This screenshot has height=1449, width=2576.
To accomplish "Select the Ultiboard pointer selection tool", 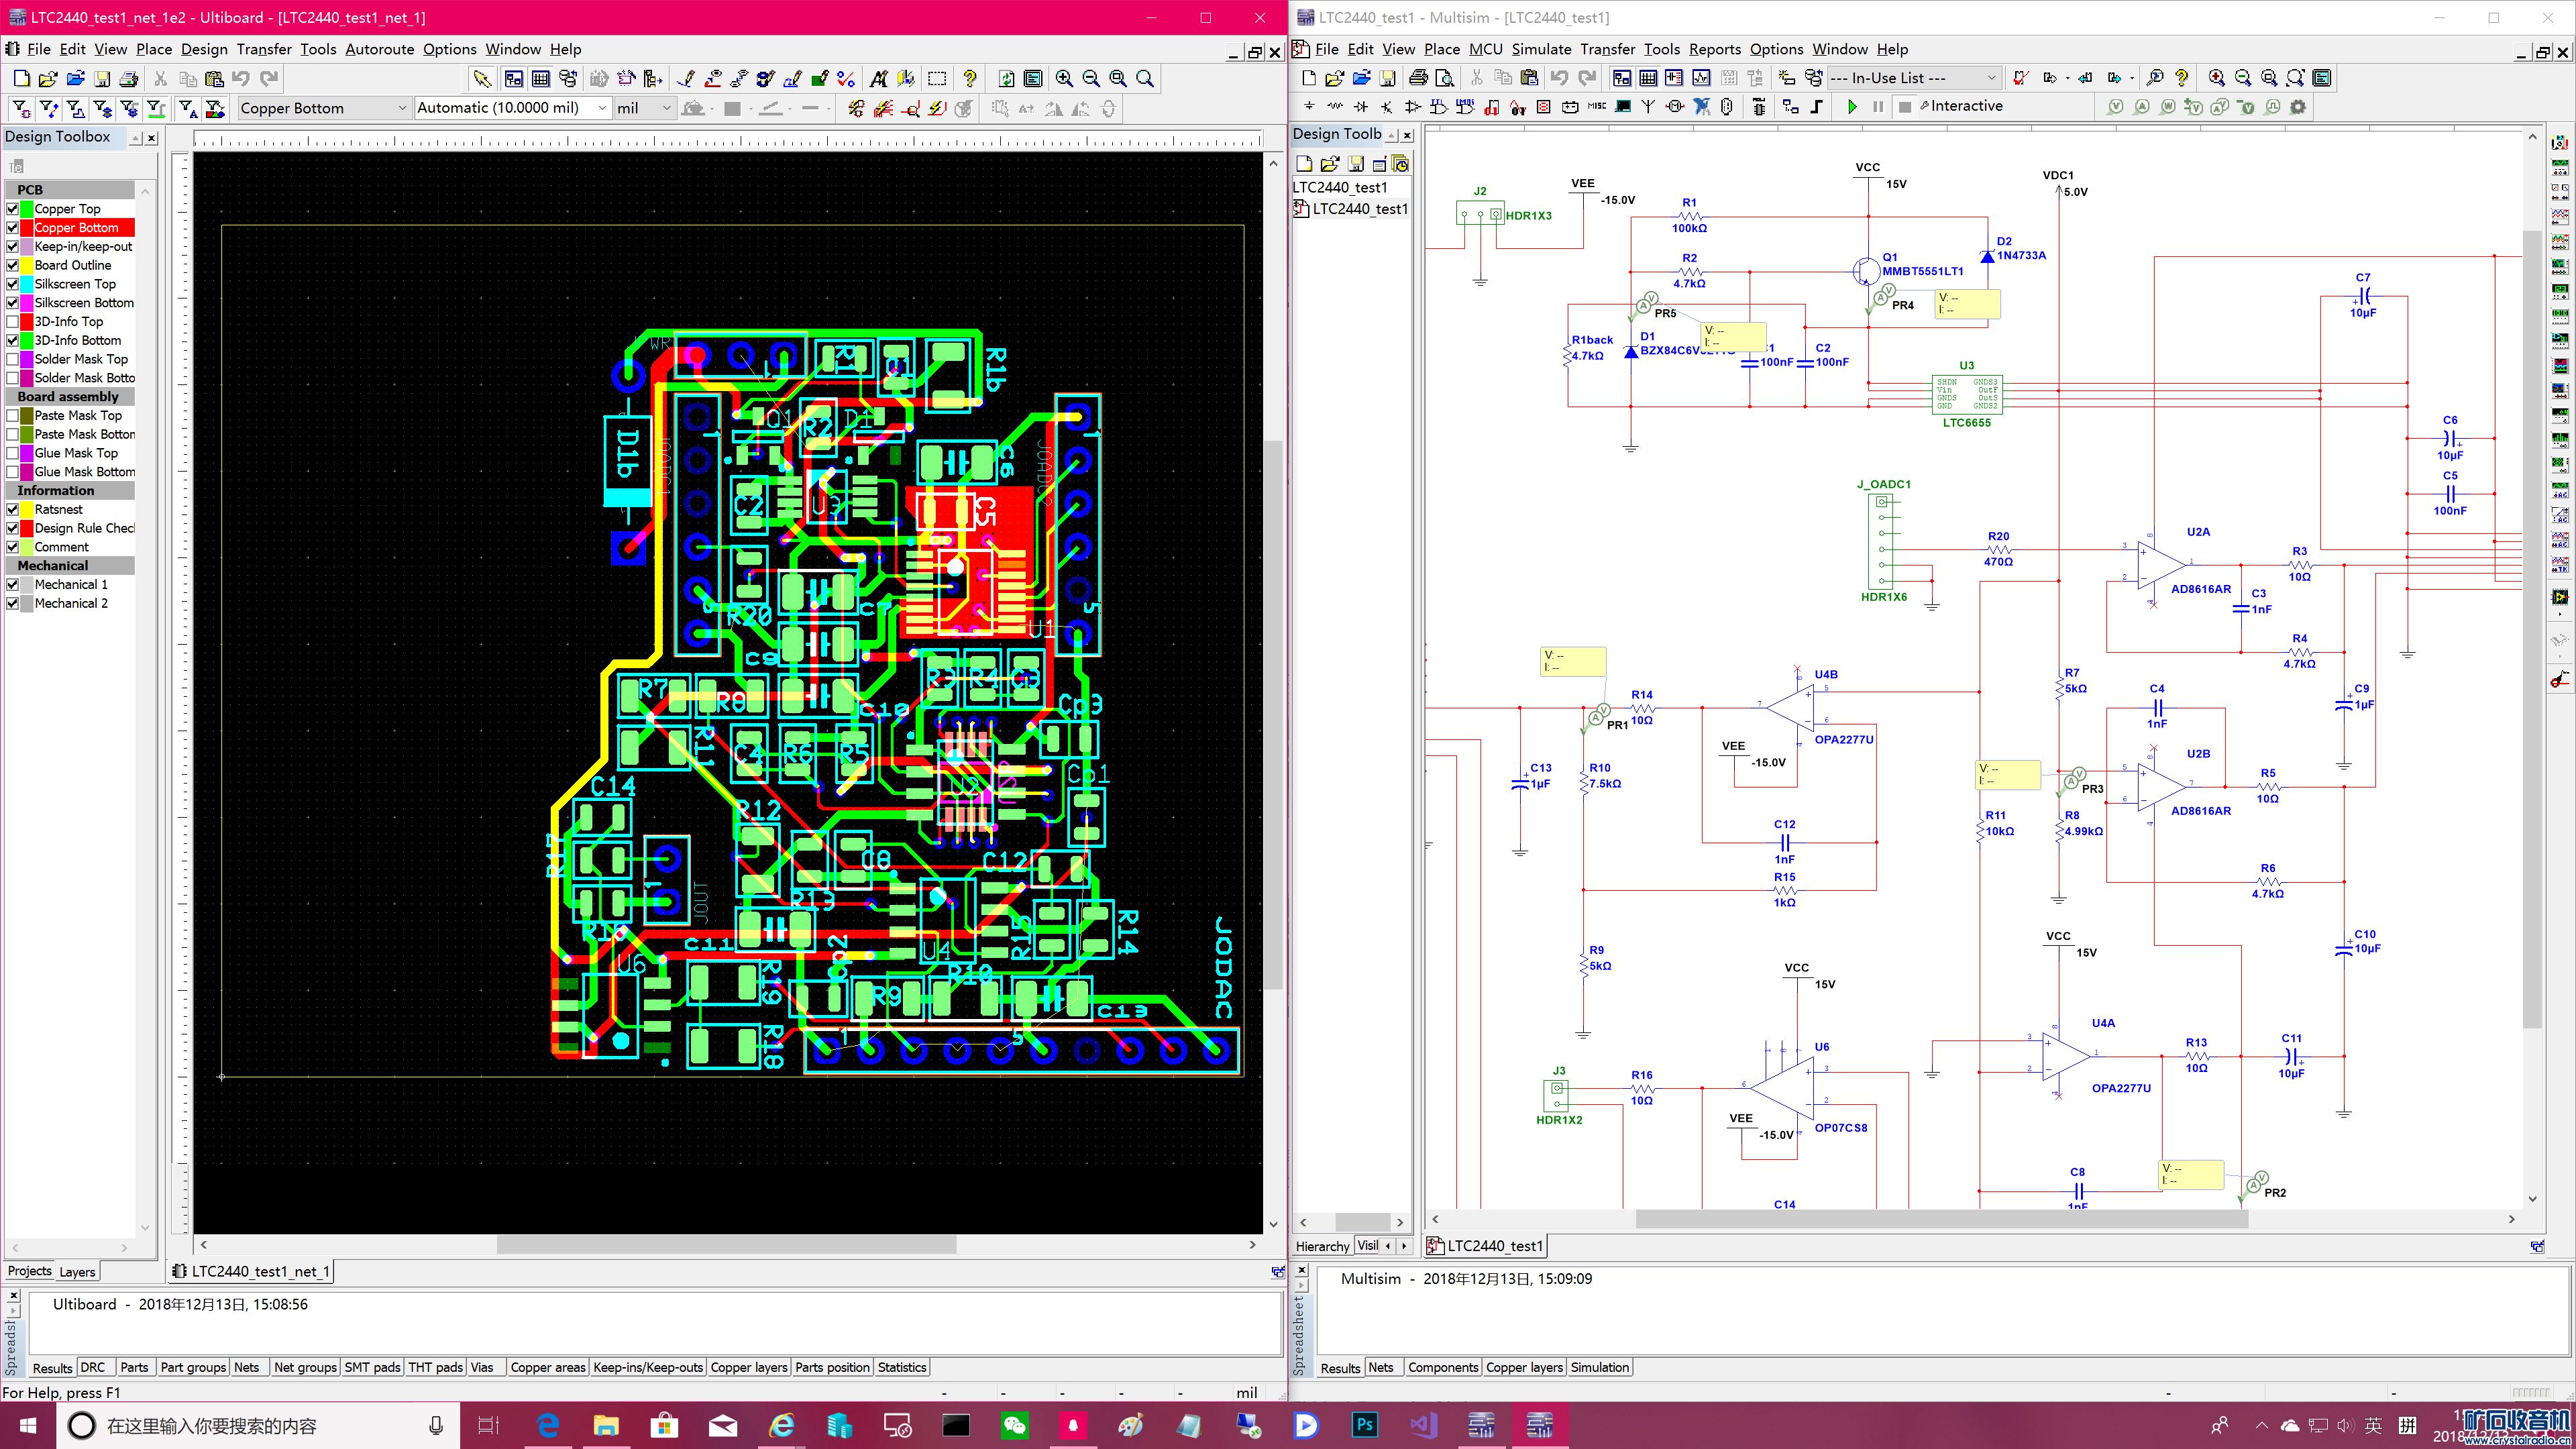I will pyautogui.click(x=482, y=79).
